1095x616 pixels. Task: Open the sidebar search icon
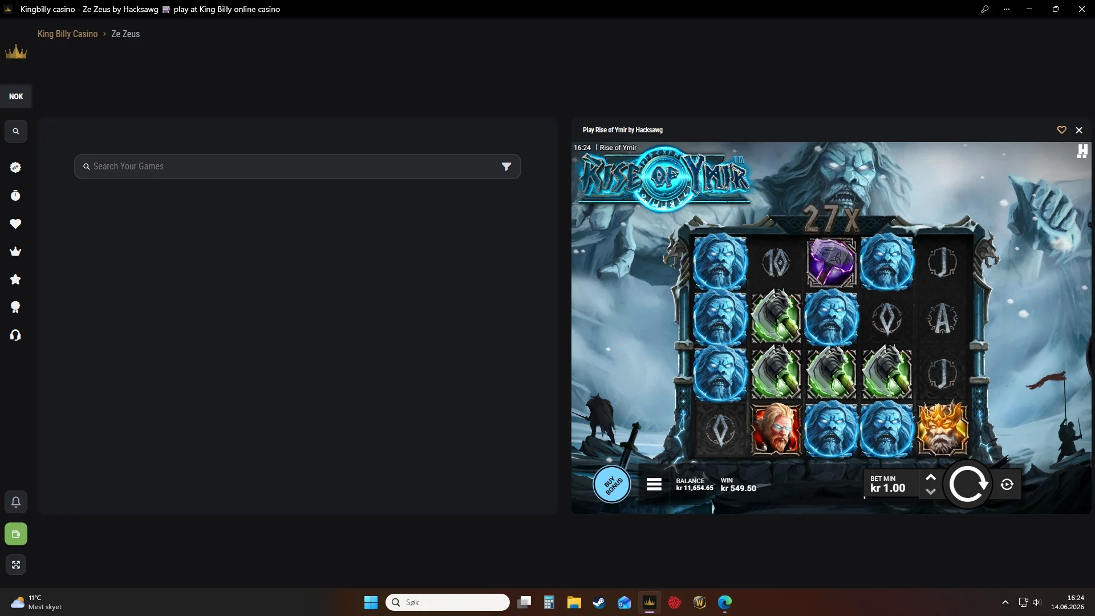click(16, 131)
